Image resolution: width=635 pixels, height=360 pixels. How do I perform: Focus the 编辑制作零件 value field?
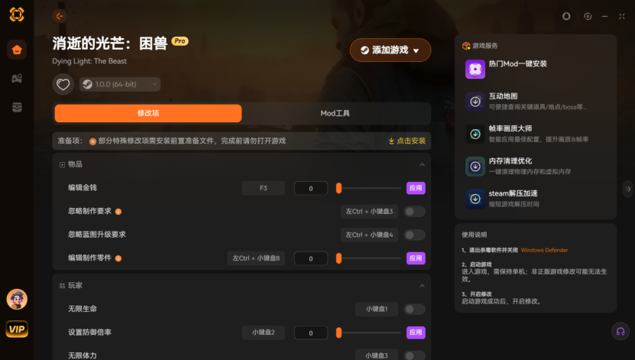click(310, 258)
